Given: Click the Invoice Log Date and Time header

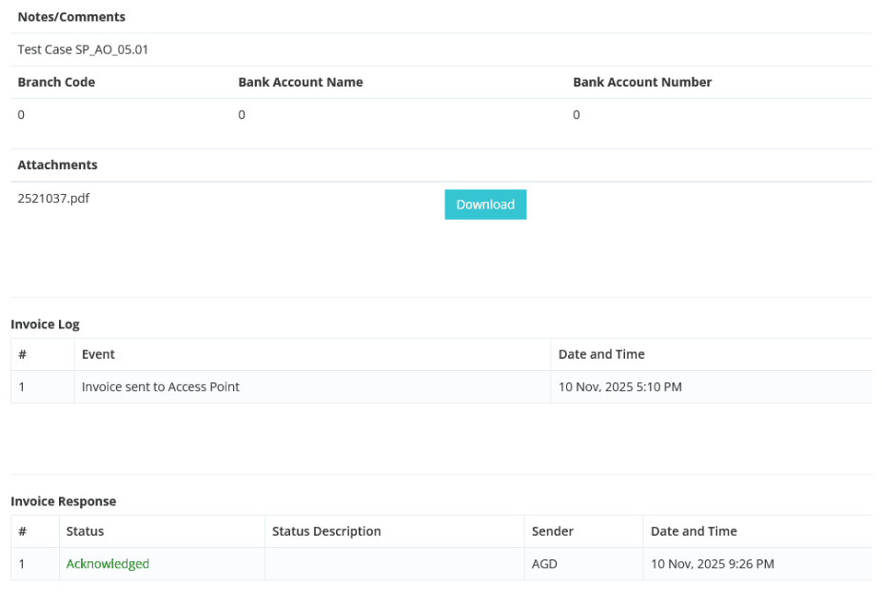Looking at the screenshot, I should (601, 354).
